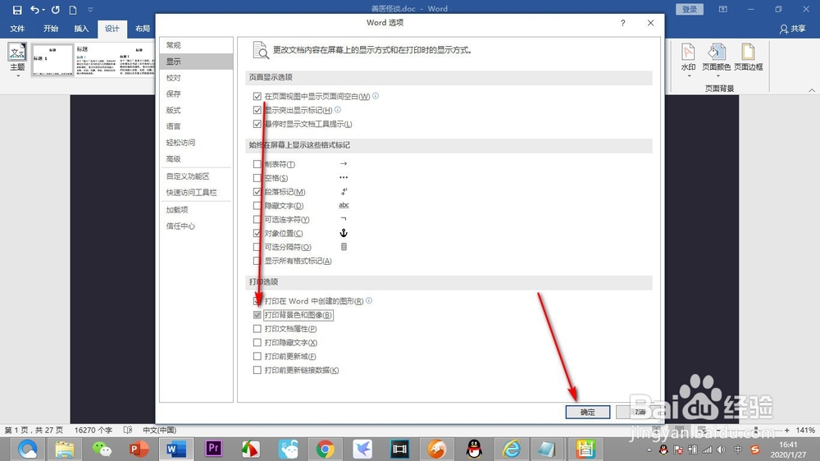The height and width of the screenshot is (461, 820).
Task: Click the Redo icon in quick access toolbar
Action: click(56, 9)
